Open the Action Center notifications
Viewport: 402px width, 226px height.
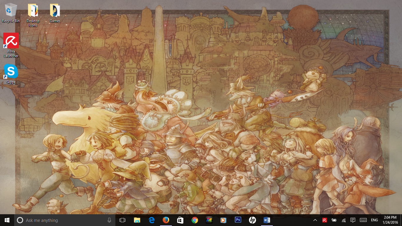click(x=353, y=220)
